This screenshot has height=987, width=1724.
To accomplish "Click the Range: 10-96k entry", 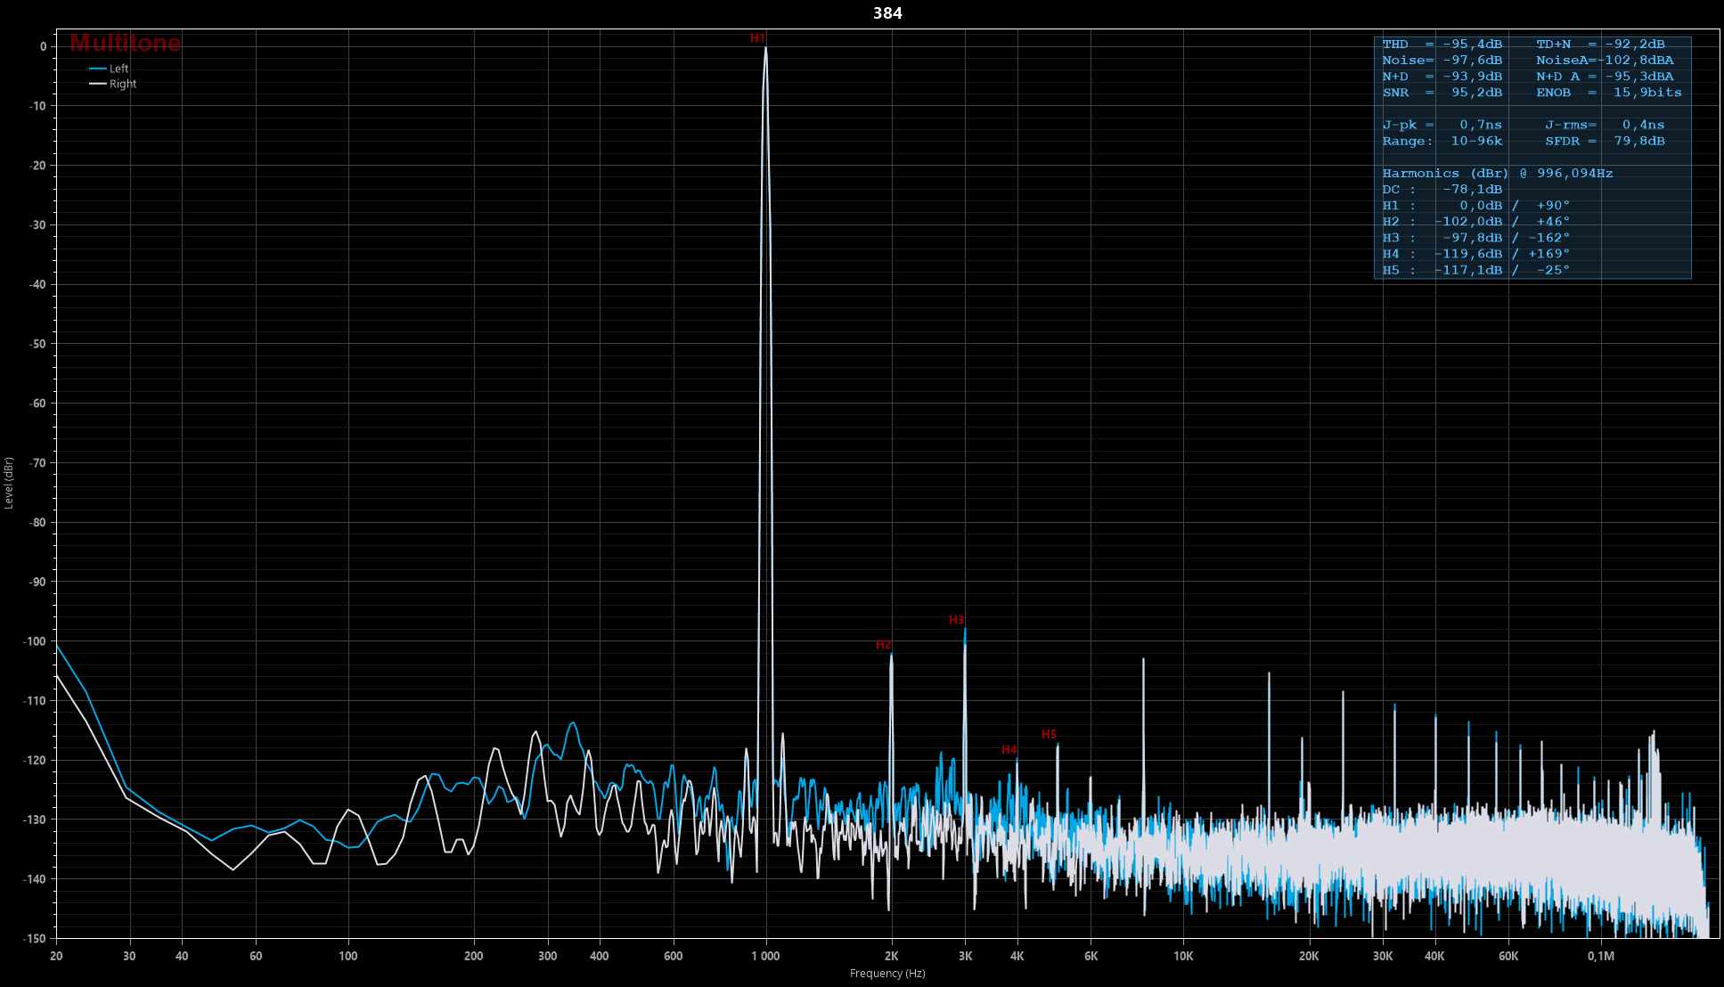I will coord(1442,141).
